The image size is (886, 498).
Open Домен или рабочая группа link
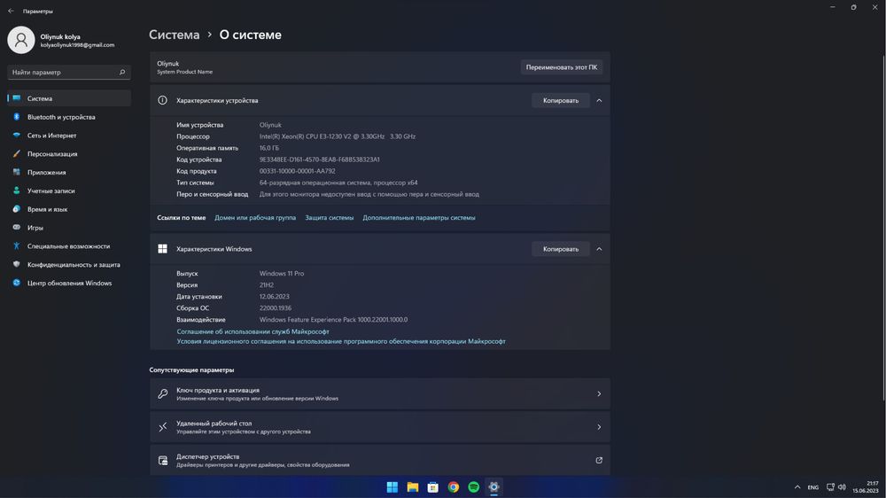coord(255,218)
